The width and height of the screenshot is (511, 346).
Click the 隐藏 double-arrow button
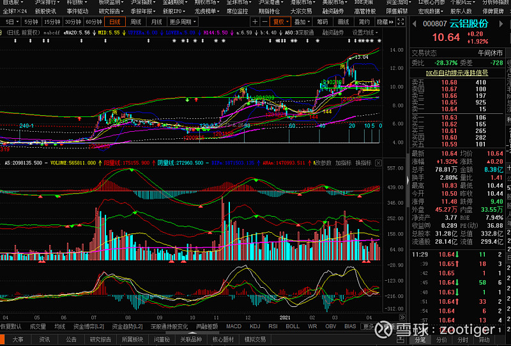coord(385,22)
